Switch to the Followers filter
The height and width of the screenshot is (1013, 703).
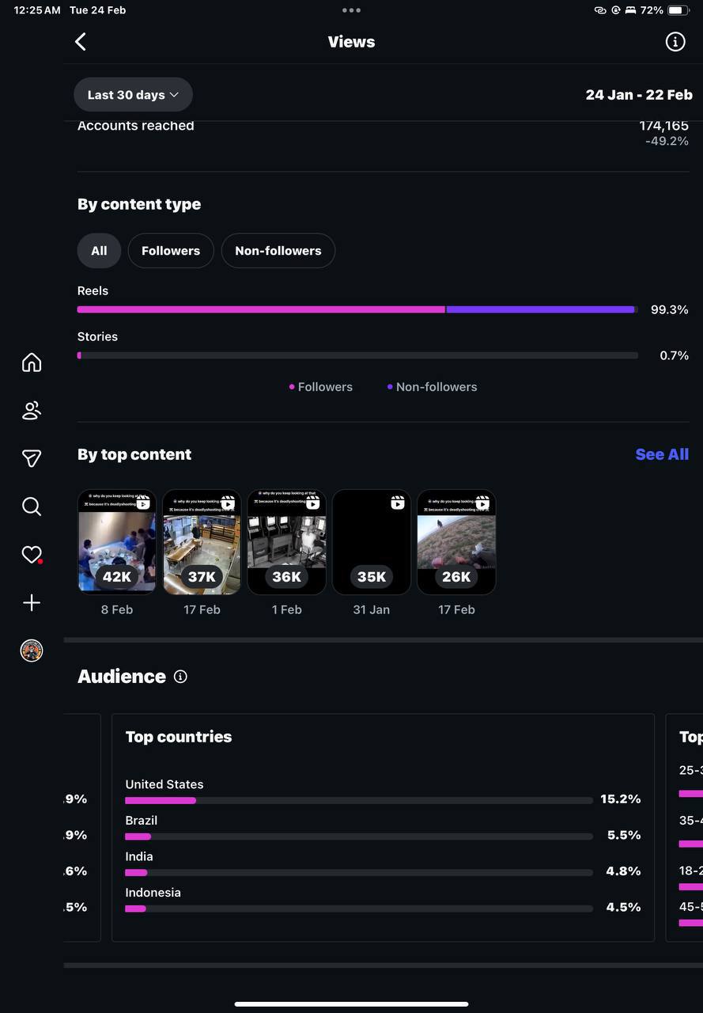(x=171, y=251)
